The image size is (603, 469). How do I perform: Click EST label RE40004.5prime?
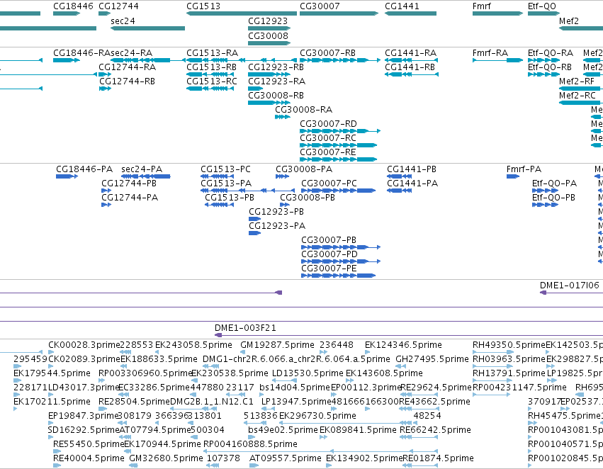tap(89, 458)
